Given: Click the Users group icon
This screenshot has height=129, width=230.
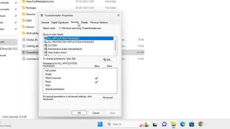Looking at the screenshot, I should pos(46,52).
